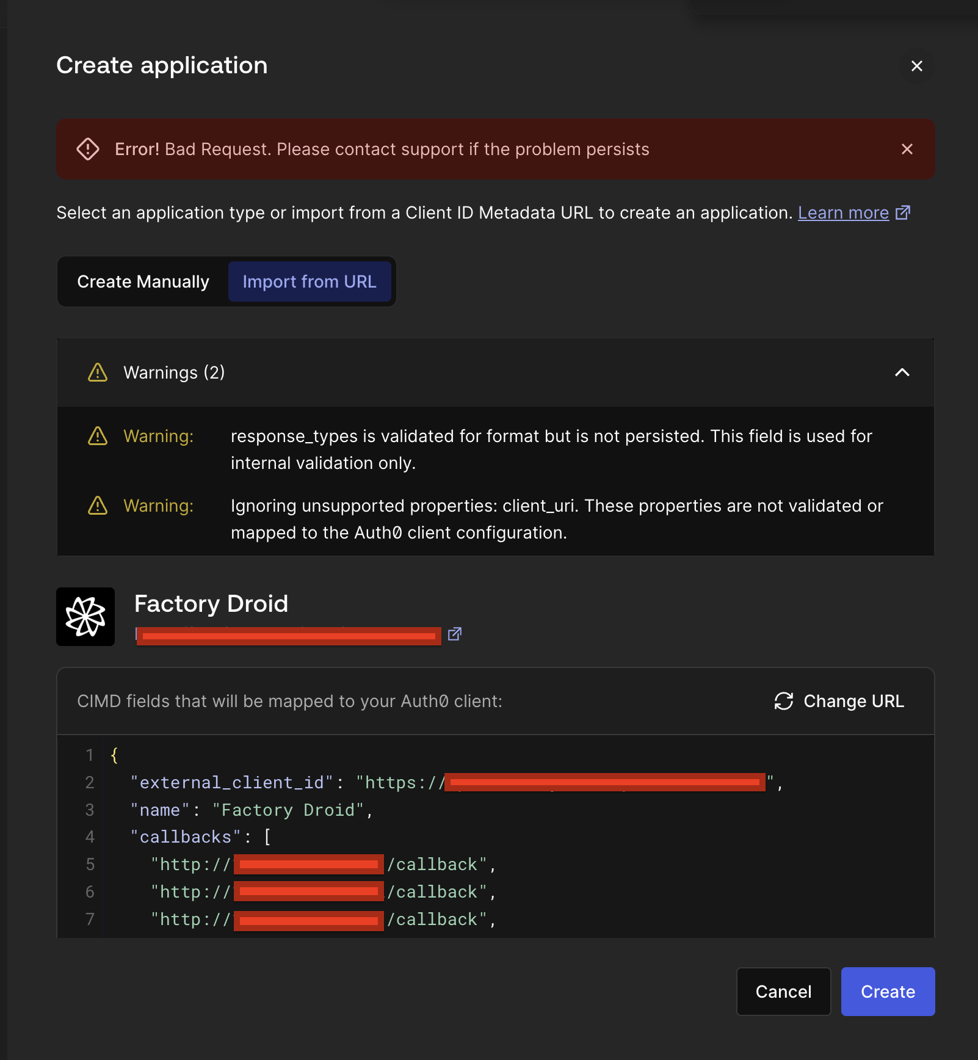
Task: Open external link icon under Factory Droid
Action: [454, 634]
